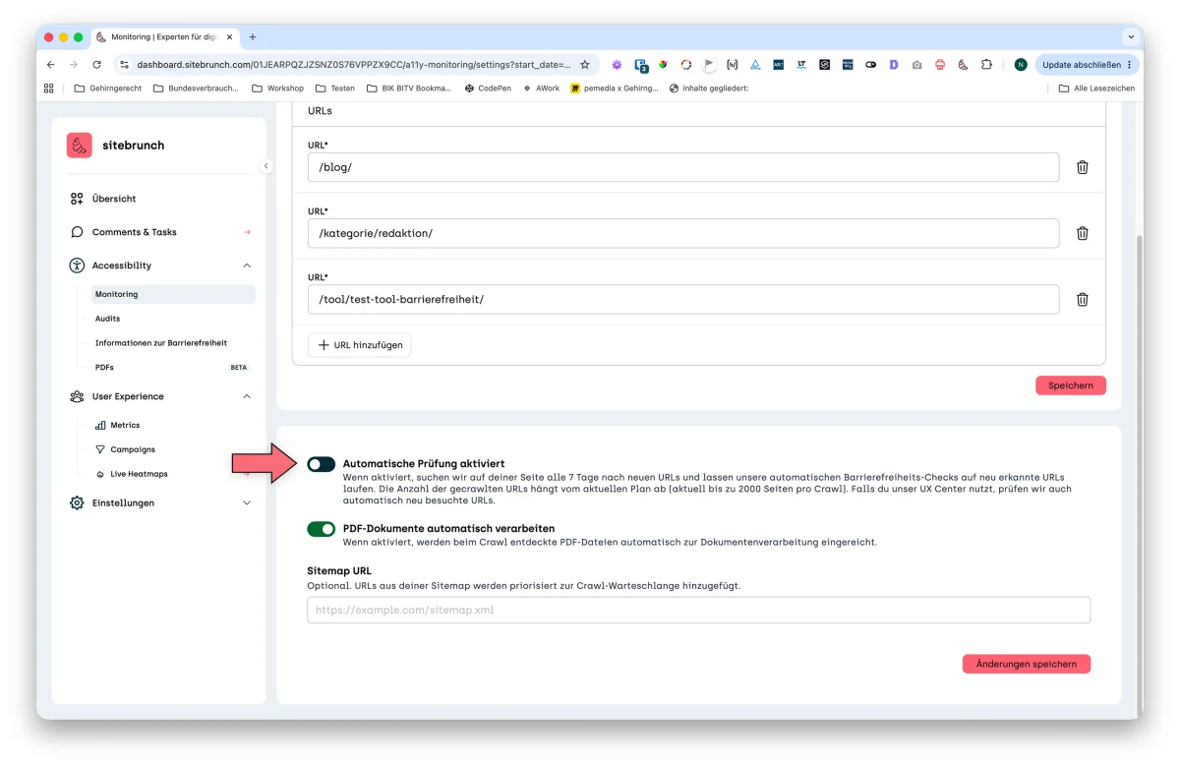Click the User Experience people icon
Image resolution: width=1180 pixels, height=767 pixels.
click(x=77, y=396)
